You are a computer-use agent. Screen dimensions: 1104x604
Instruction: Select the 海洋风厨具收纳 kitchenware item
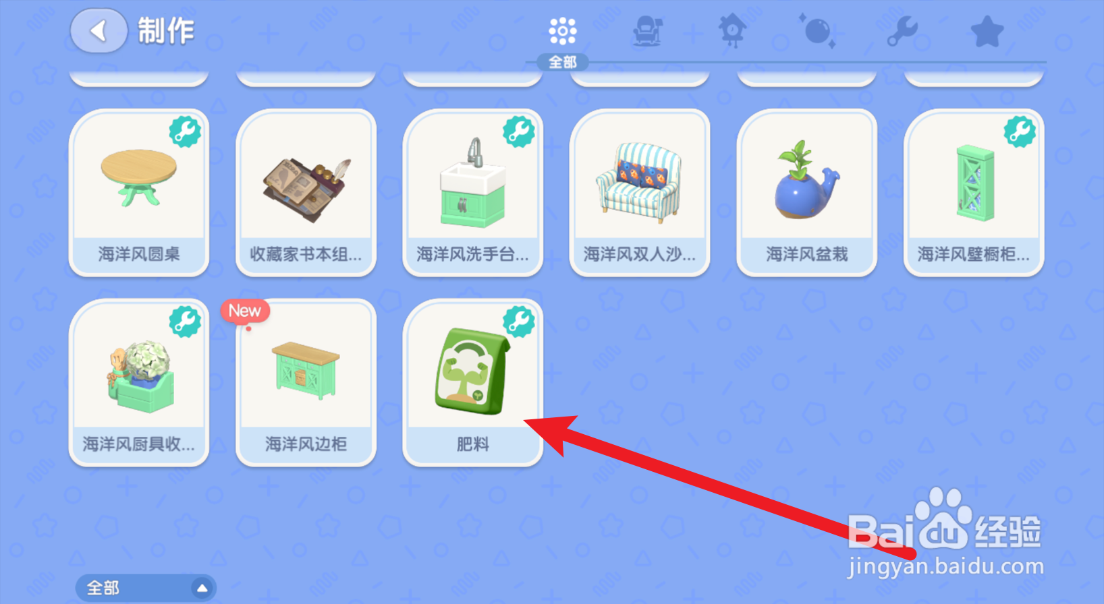click(139, 383)
